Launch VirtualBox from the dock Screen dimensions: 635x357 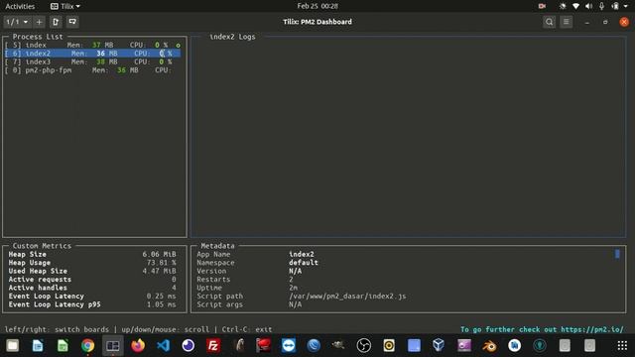pos(439,346)
